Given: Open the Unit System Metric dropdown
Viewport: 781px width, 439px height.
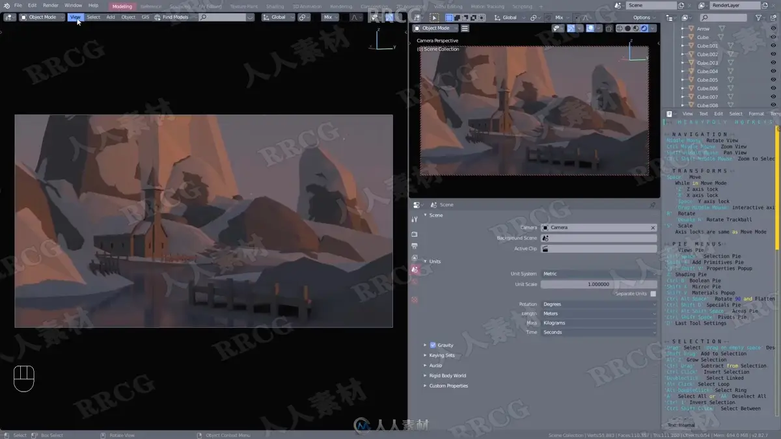Looking at the screenshot, I should pyautogui.click(x=599, y=274).
